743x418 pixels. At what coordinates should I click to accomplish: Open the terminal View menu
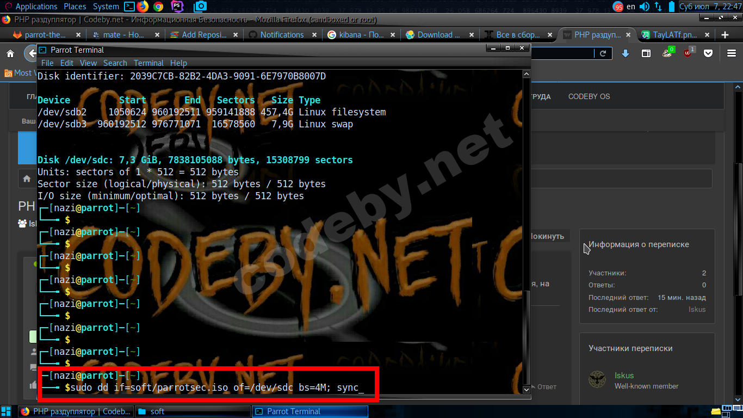point(88,63)
